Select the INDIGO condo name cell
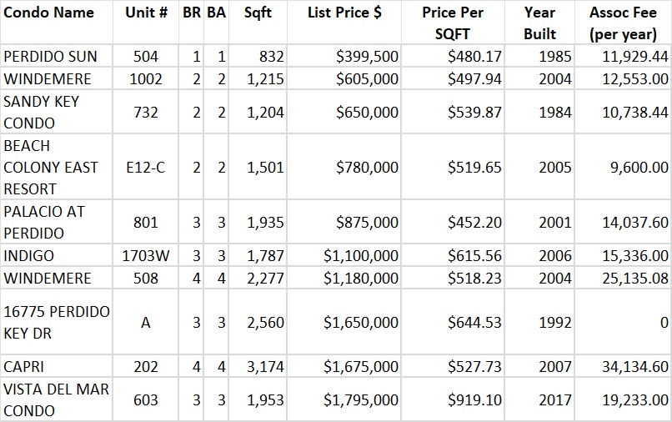The width and height of the screenshot is (672, 422). 29,255
